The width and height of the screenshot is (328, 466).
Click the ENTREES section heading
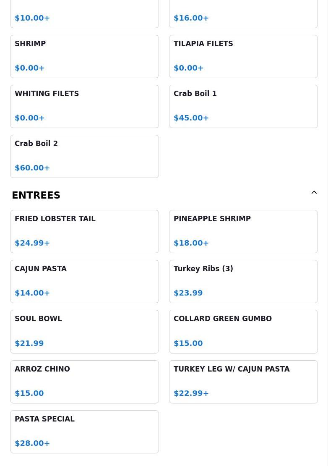pyautogui.click(x=36, y=195)
